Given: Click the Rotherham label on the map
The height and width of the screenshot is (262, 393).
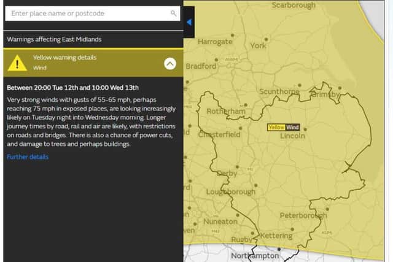Looking at the screenshot, I should point(226,111).
